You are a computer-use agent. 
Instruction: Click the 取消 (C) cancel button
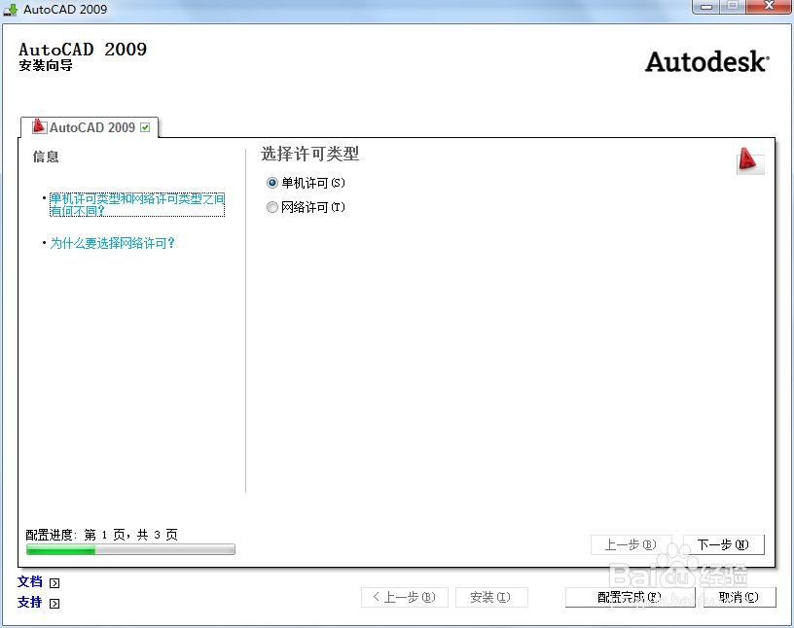pyautogui.click(x=740, y=597)
